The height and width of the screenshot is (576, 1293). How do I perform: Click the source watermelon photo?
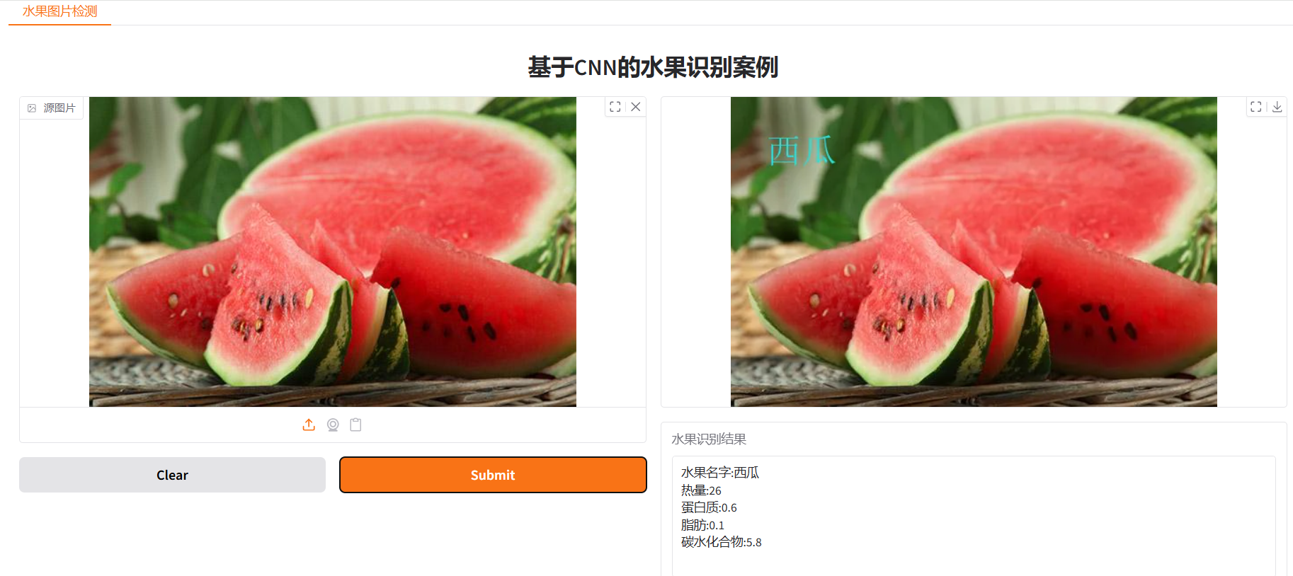(x=333, y=252)
